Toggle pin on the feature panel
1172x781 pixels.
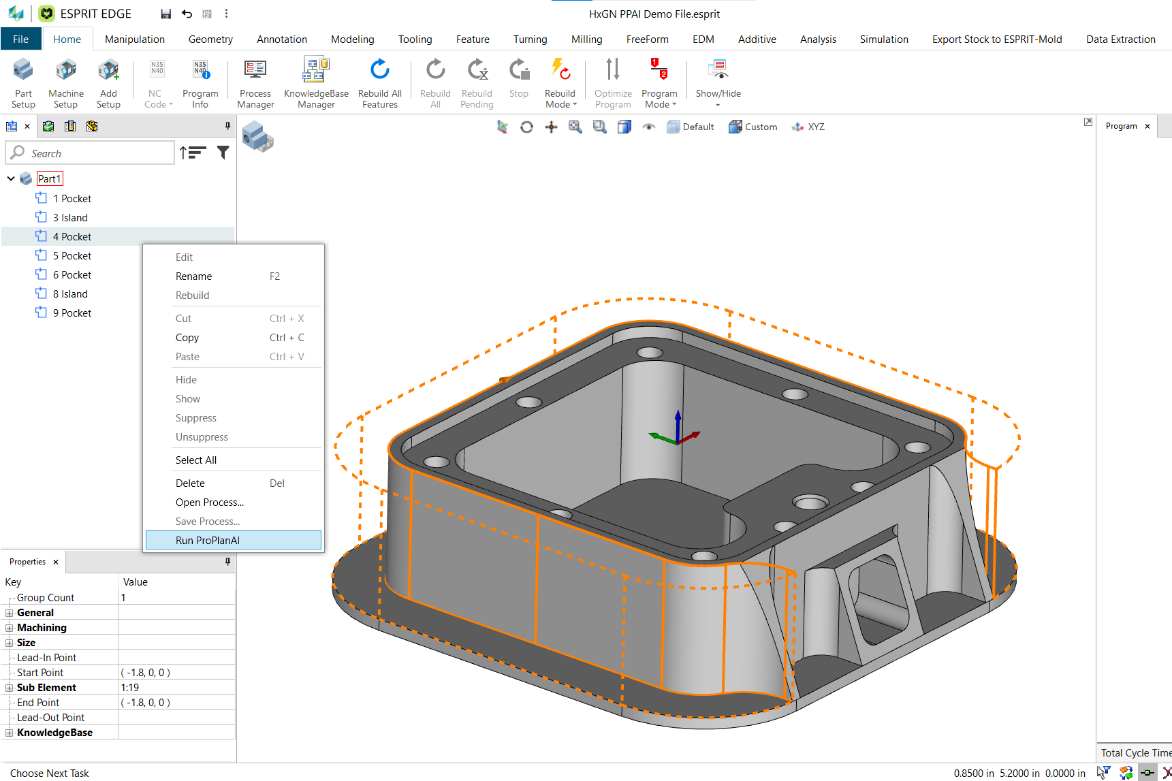(x=227, y=126)
